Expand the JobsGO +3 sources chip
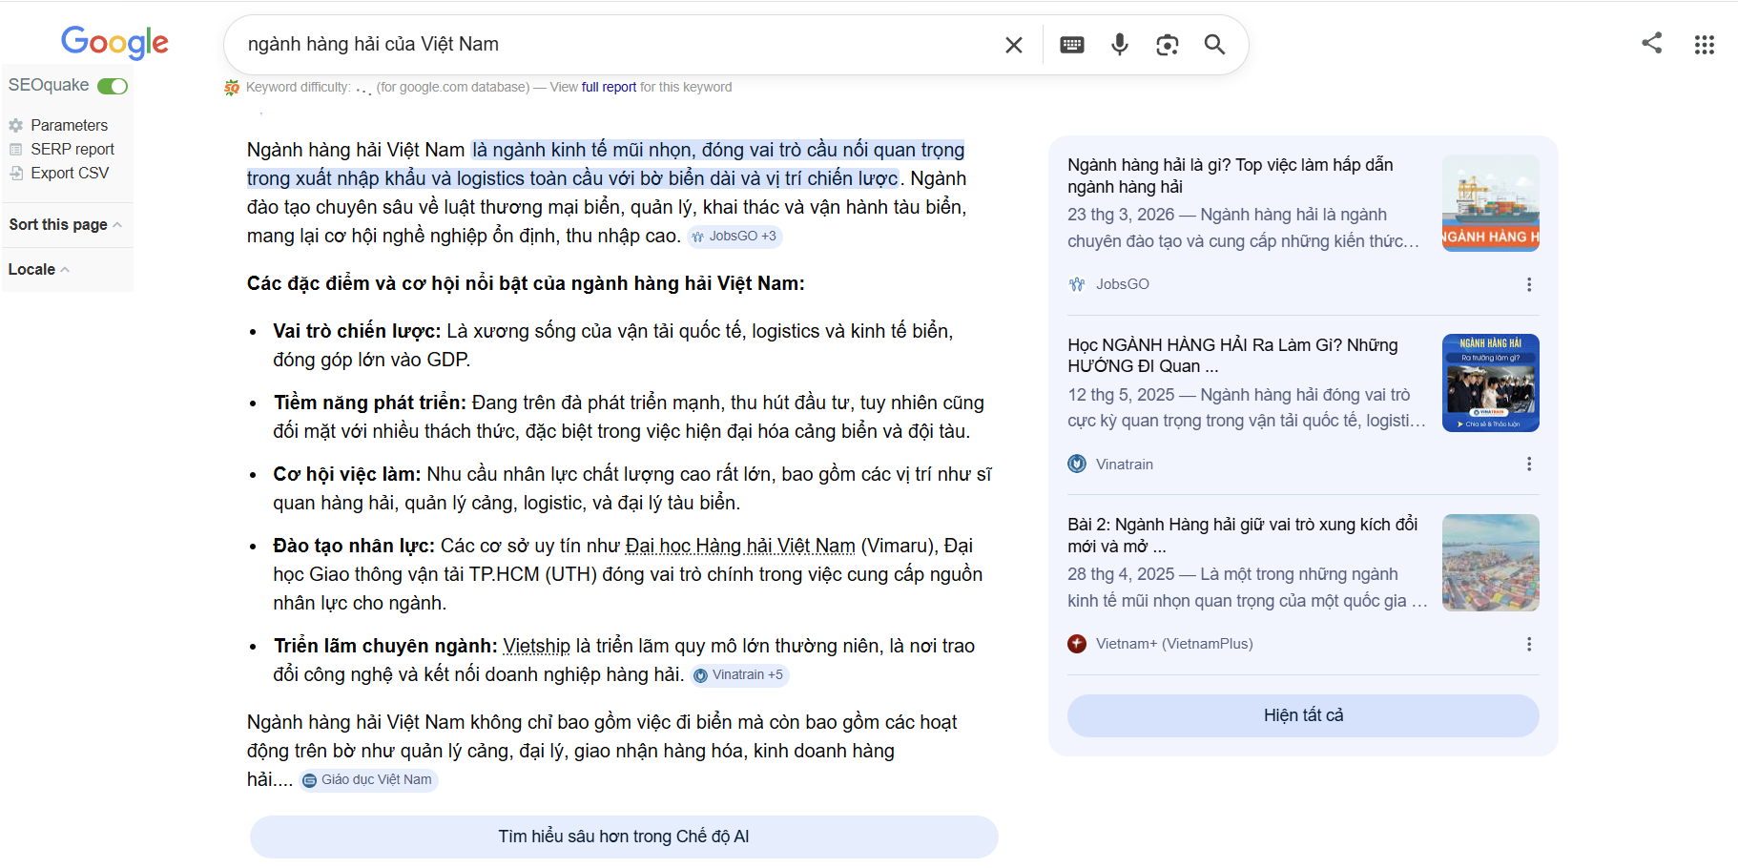This screenshot has width=1738, height=868. tap(734, 236)
